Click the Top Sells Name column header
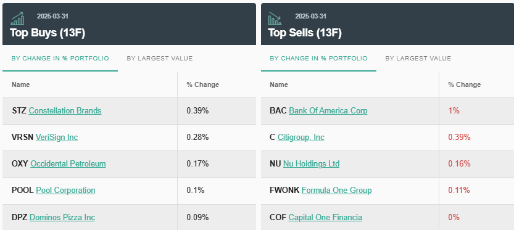Image resolution: width=514 pixels, height=230 pixels. point(279,84)
